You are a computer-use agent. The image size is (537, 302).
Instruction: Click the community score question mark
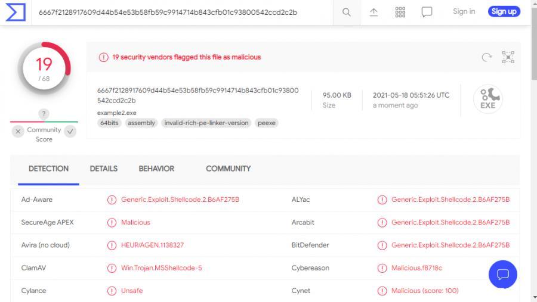click(x=44, y=114)
